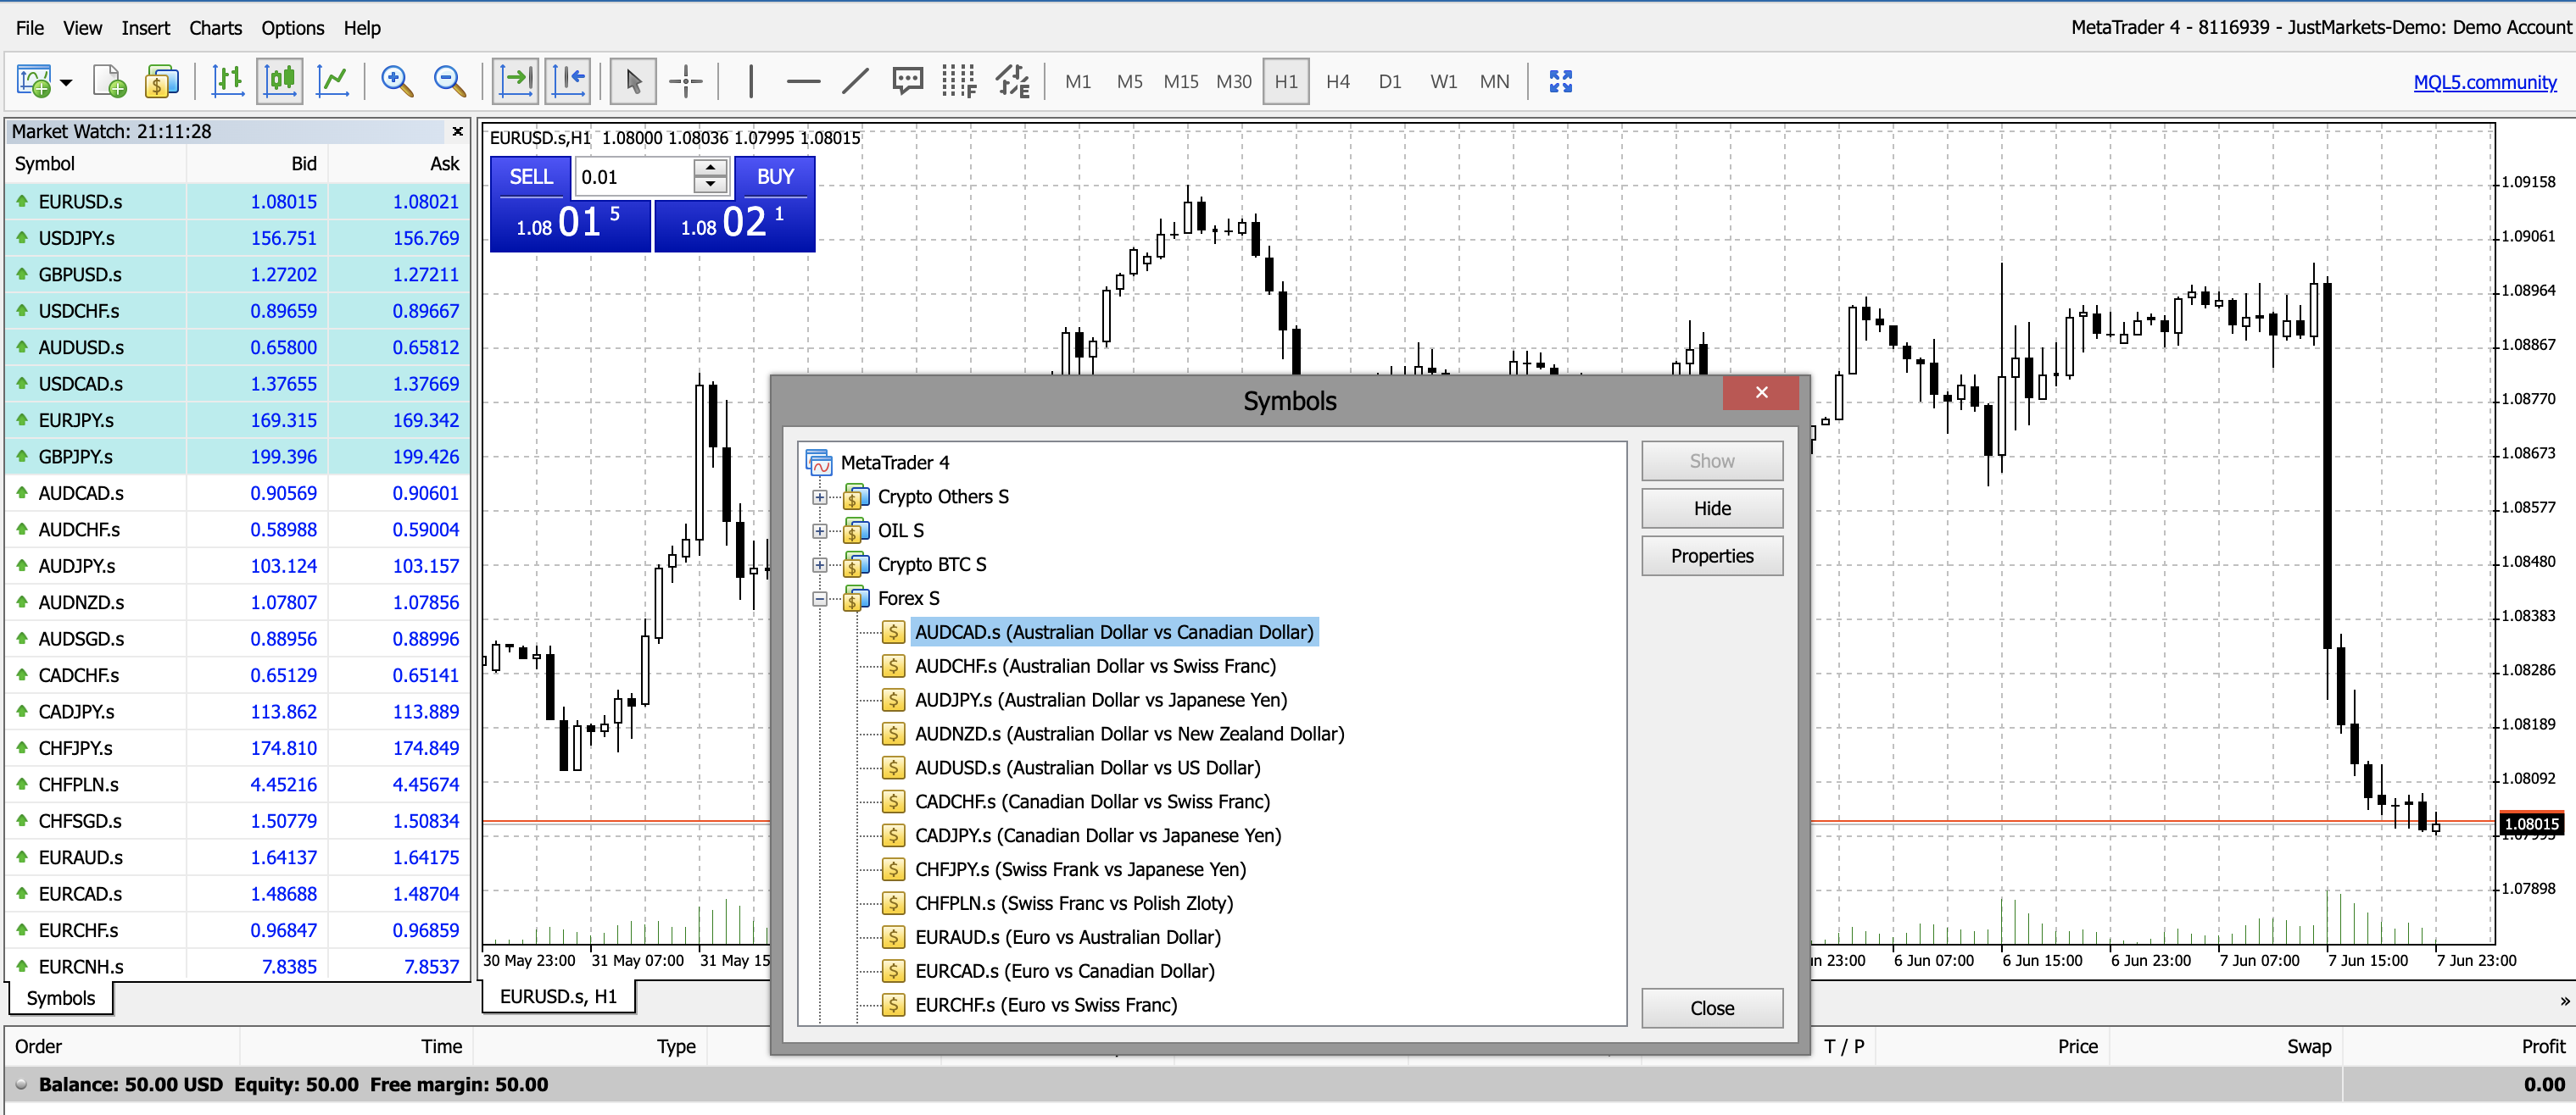
Task: Switch to M15 timeframe
Action: [x=1181, y=82]
